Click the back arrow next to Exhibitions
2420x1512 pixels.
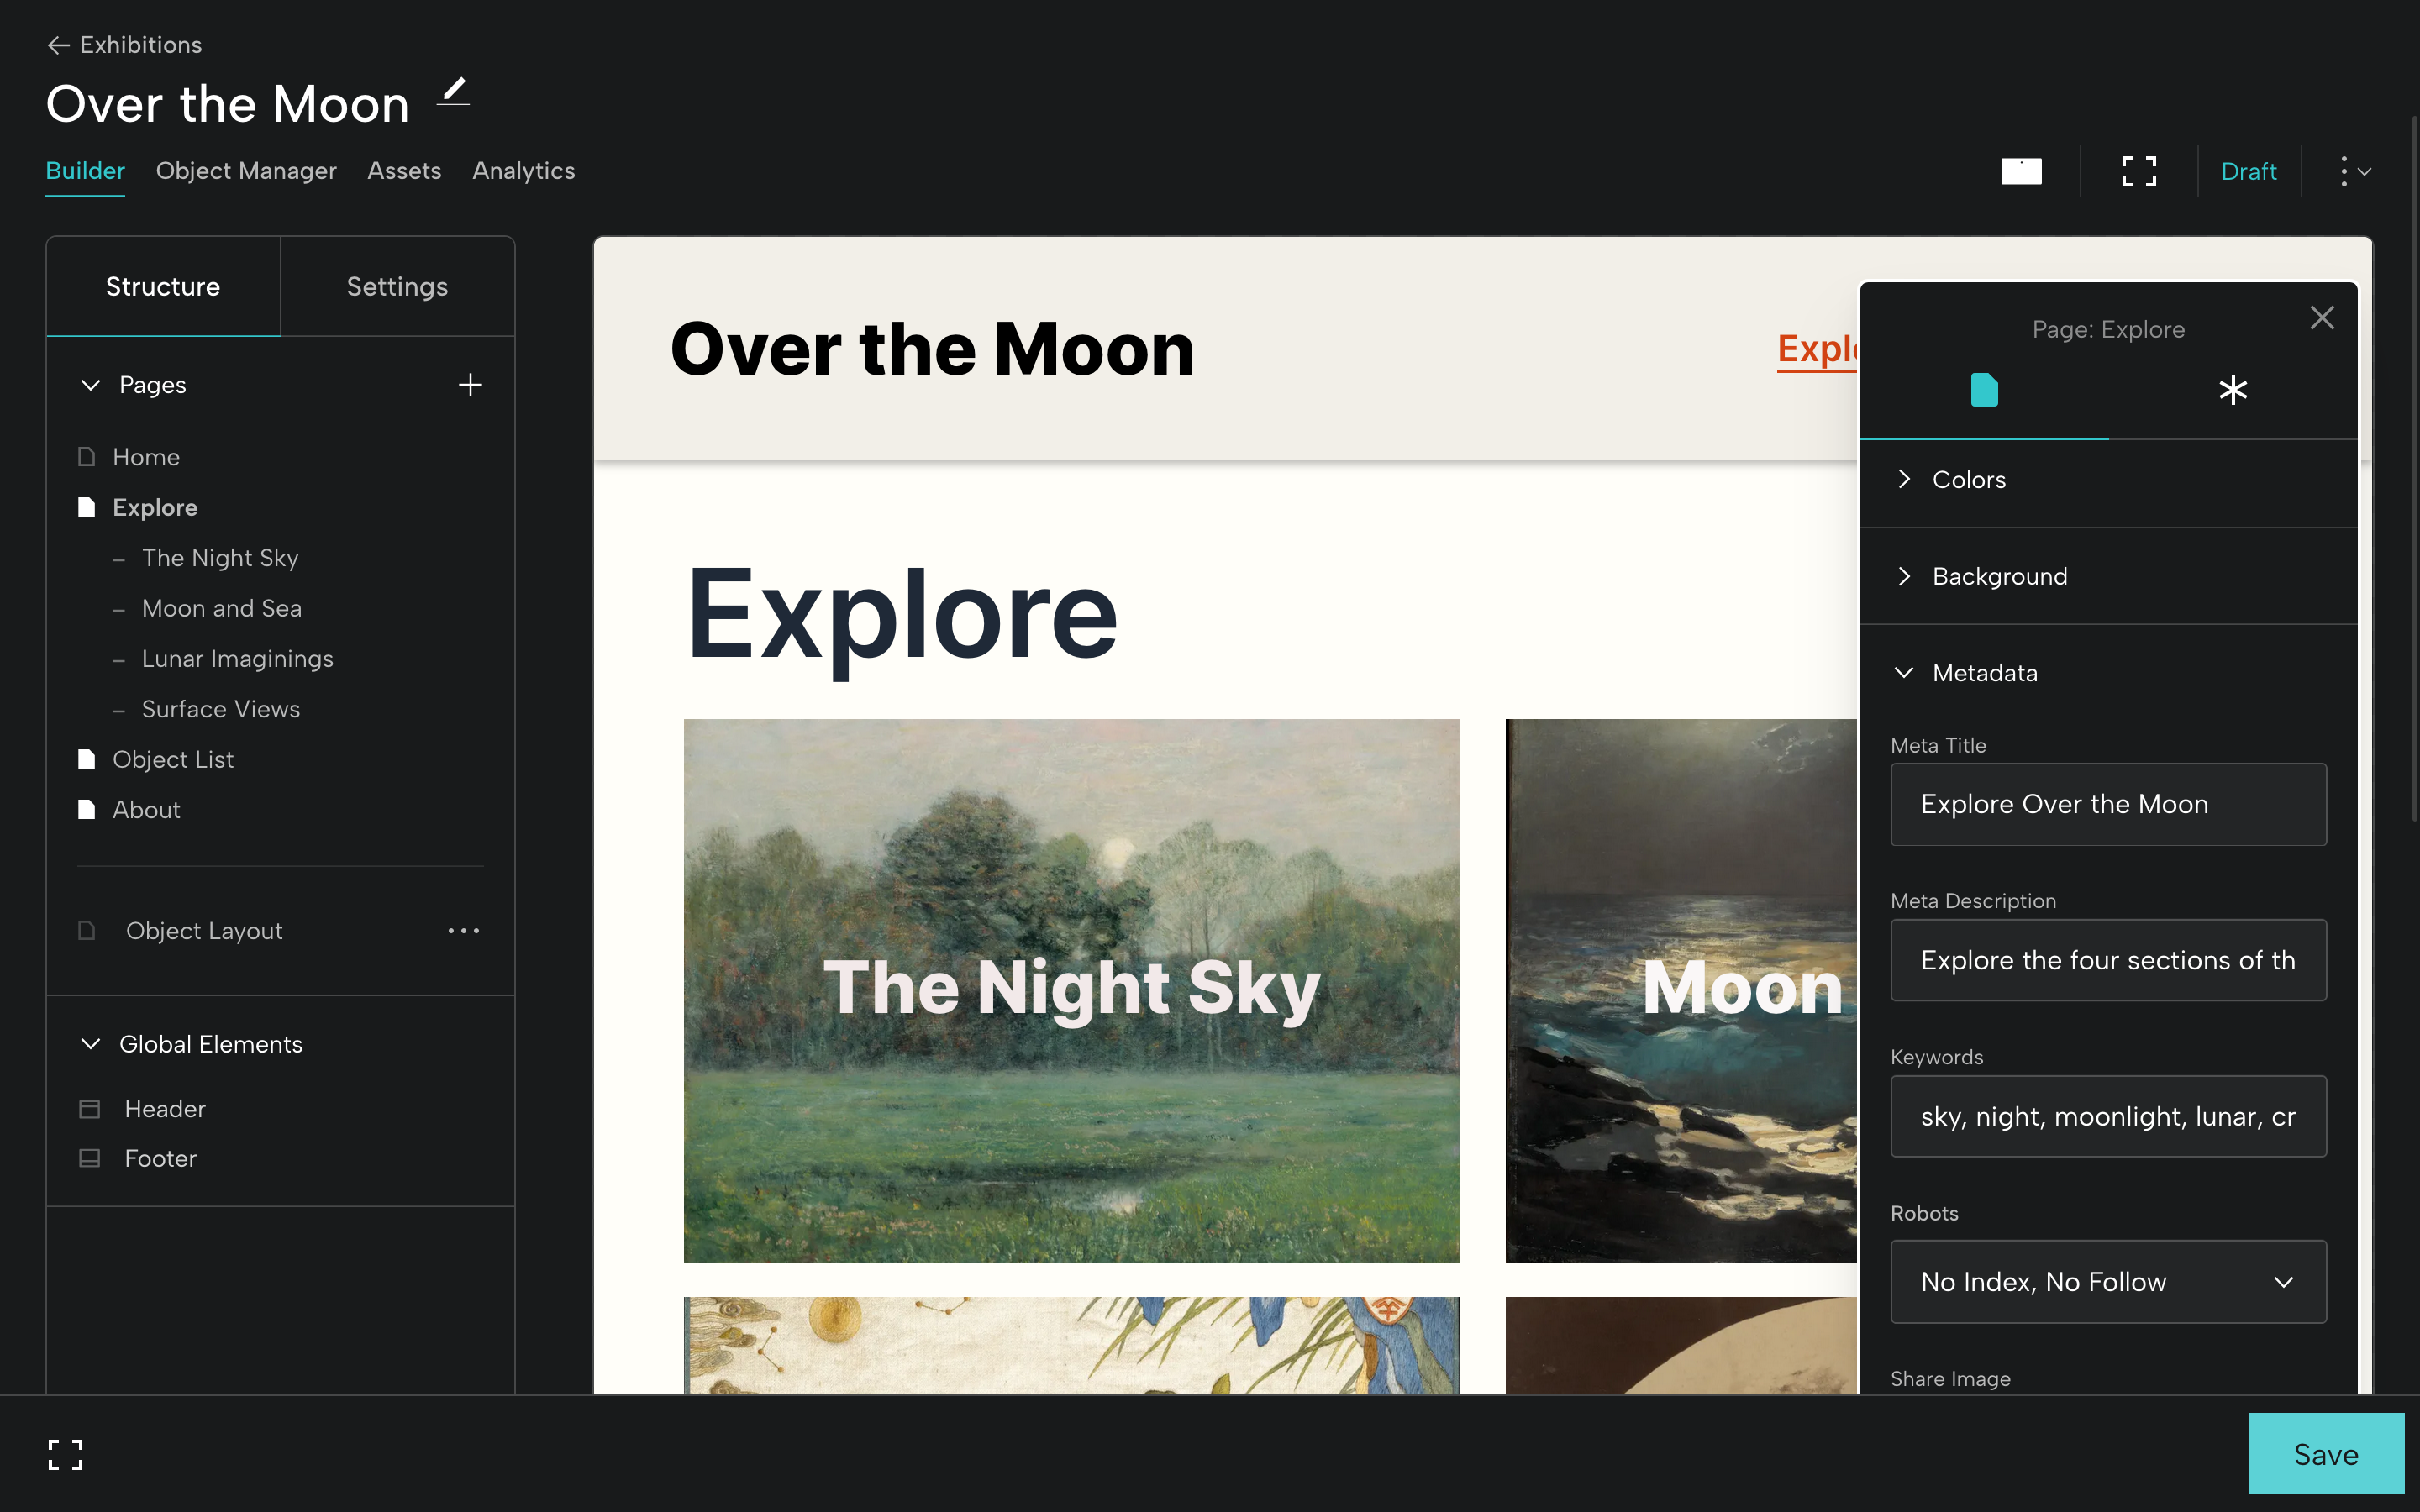[58, 45]
